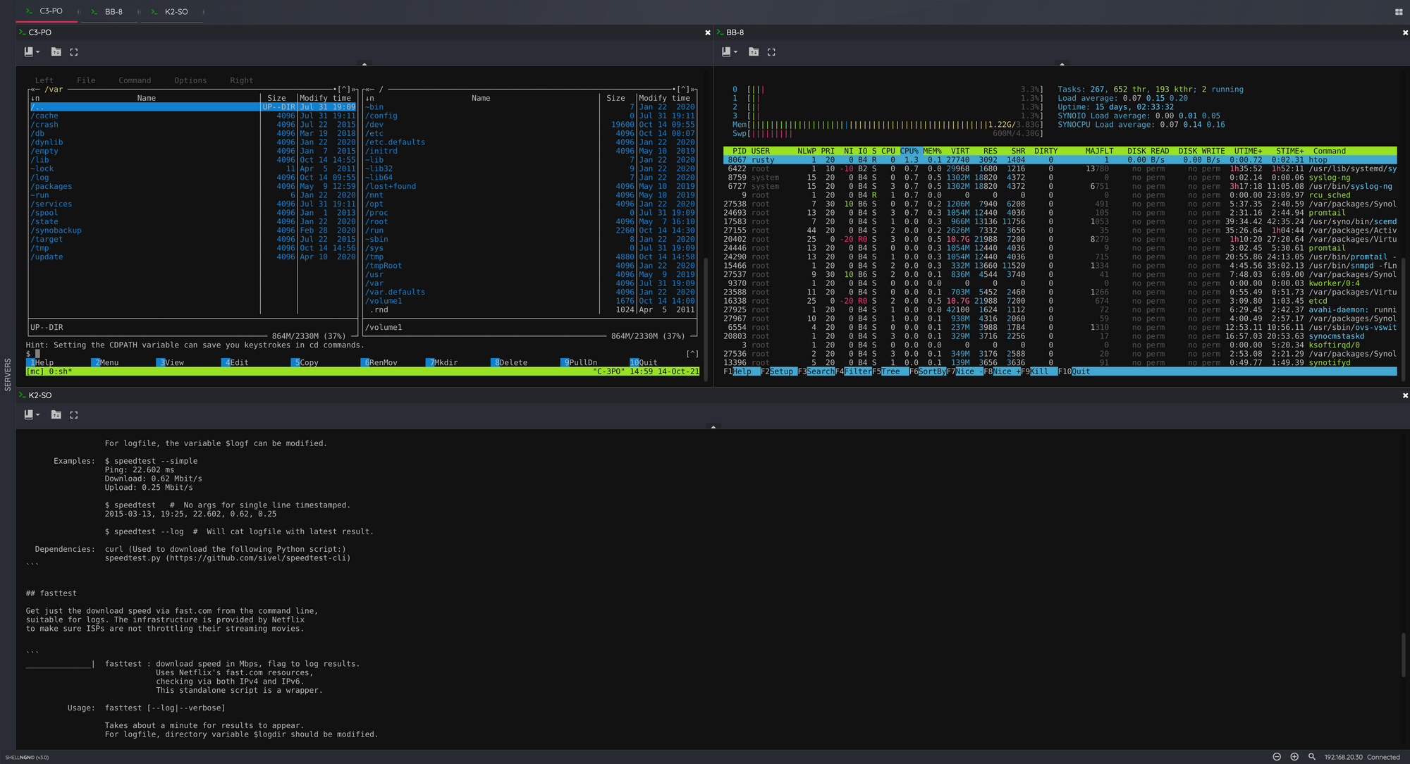Image resolution: width=1410 pixels, height=764 pixels.
Task: Open the Left menu in Midnight Commander
Action: (44, 80)
